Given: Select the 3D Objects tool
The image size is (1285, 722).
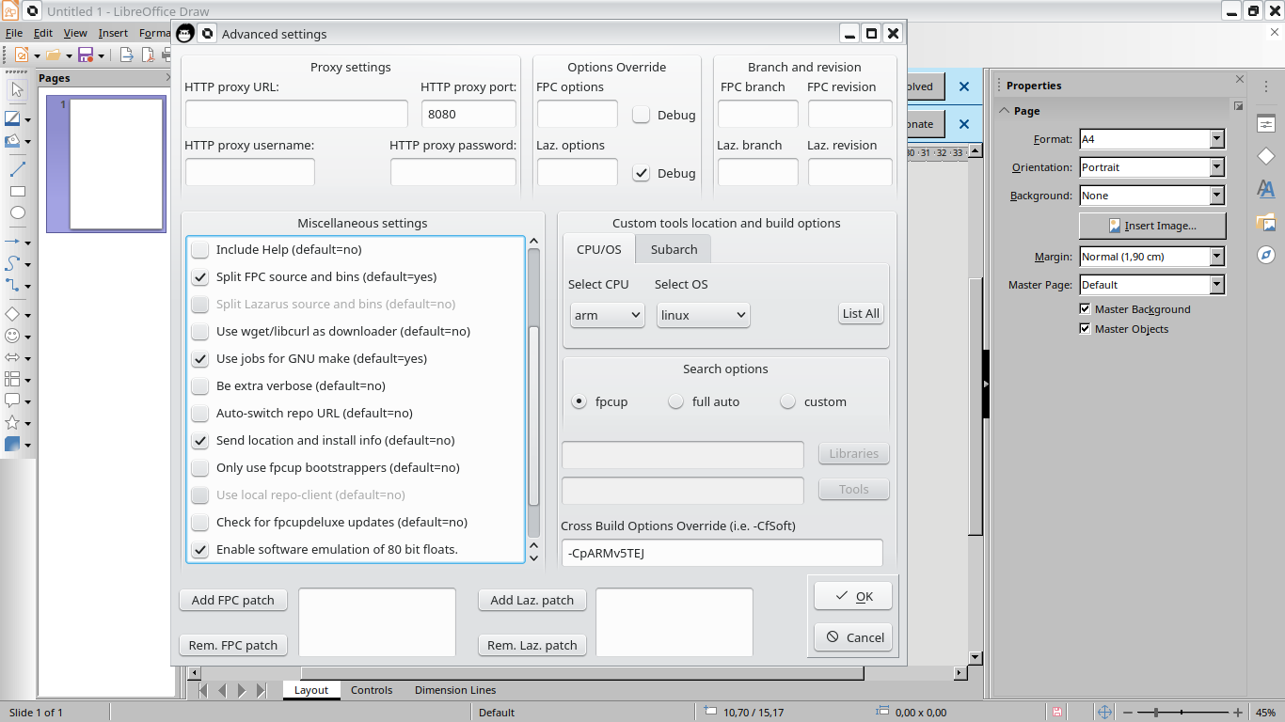Looking at the screenshot, I should tap(12, 444).
